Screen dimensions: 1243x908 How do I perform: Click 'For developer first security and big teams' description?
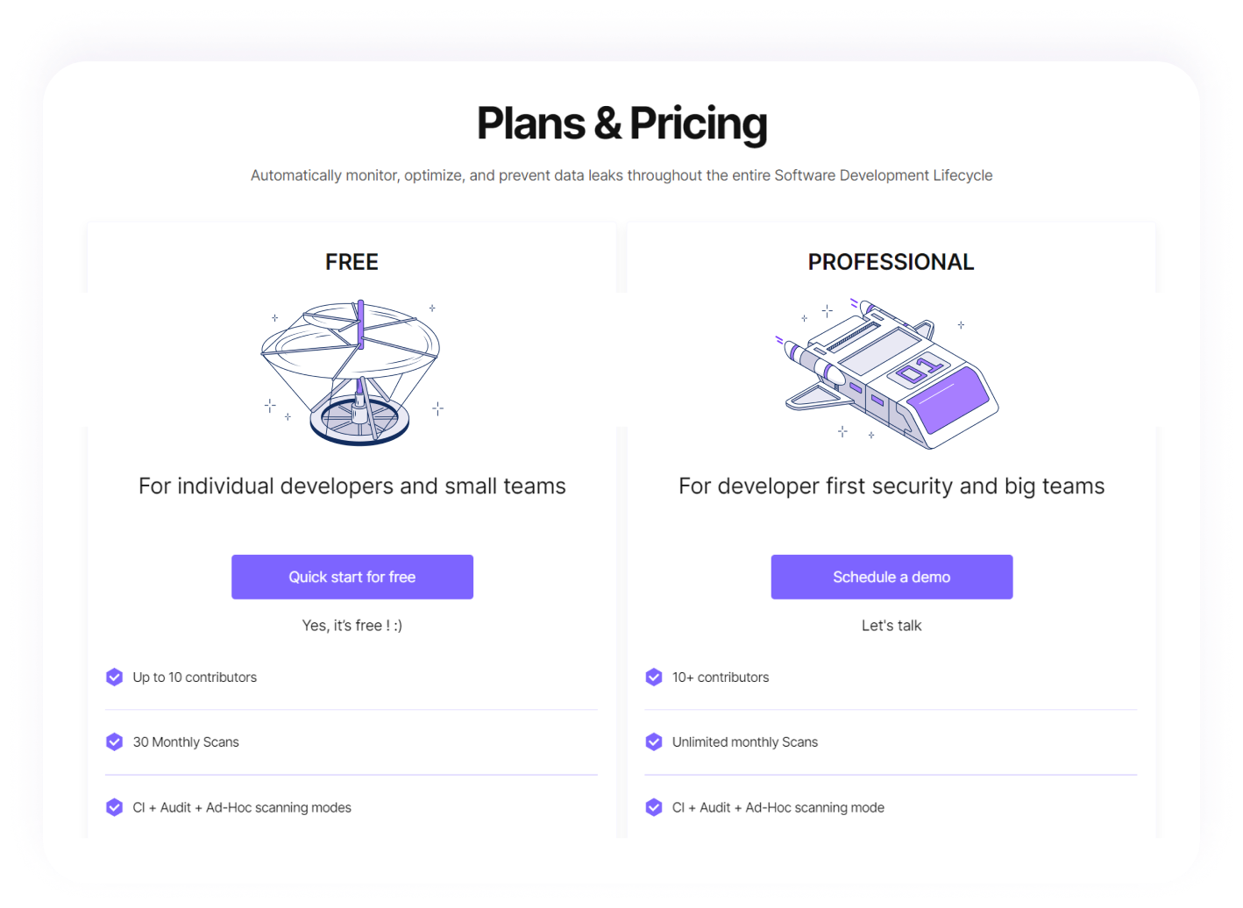[x=891, y=486]
